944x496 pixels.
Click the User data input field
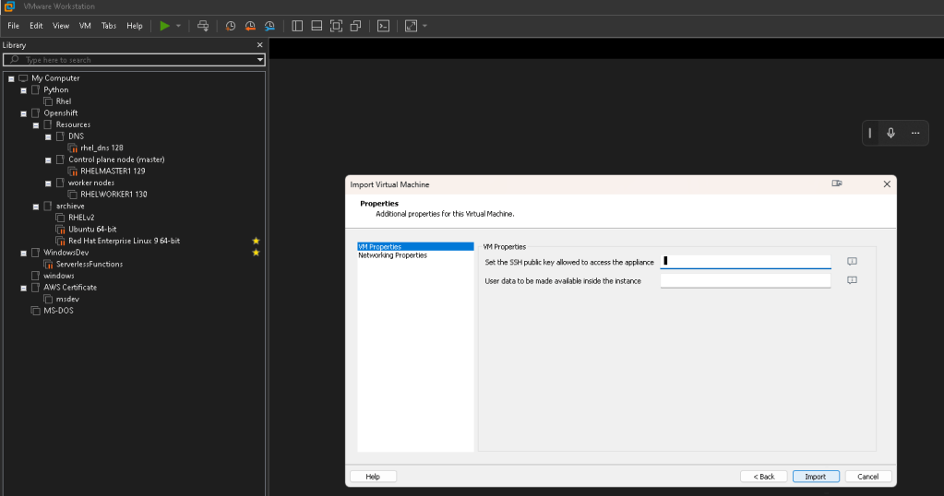tap(746, 281)
